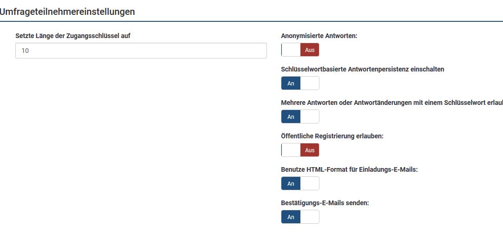Click the blue An button for Antwortenpersistenz
Viewport: 503px width, 246px height.
point(291,84)
